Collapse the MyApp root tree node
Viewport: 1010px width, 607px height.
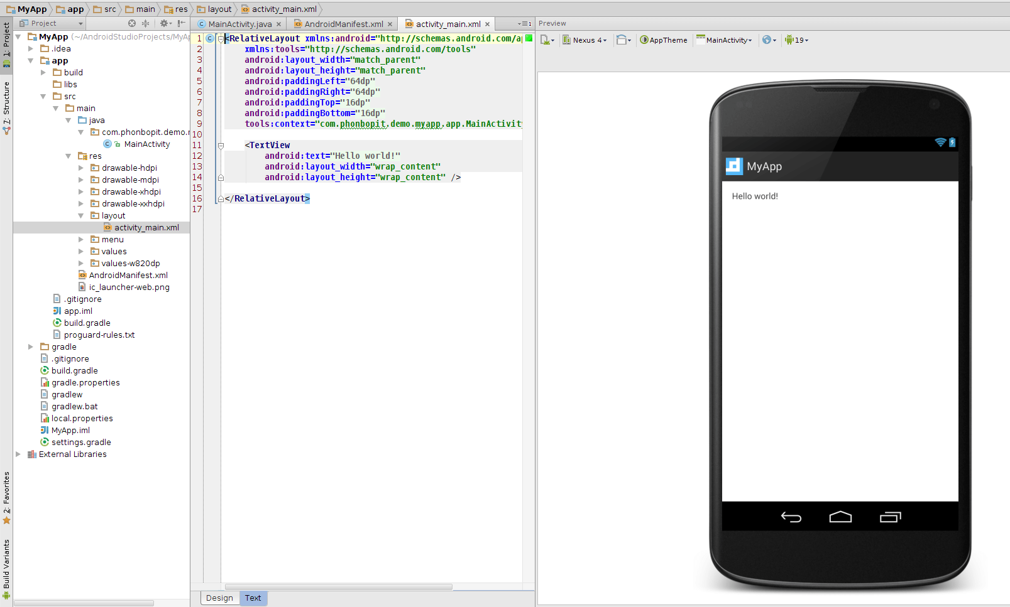pos(18,37)
